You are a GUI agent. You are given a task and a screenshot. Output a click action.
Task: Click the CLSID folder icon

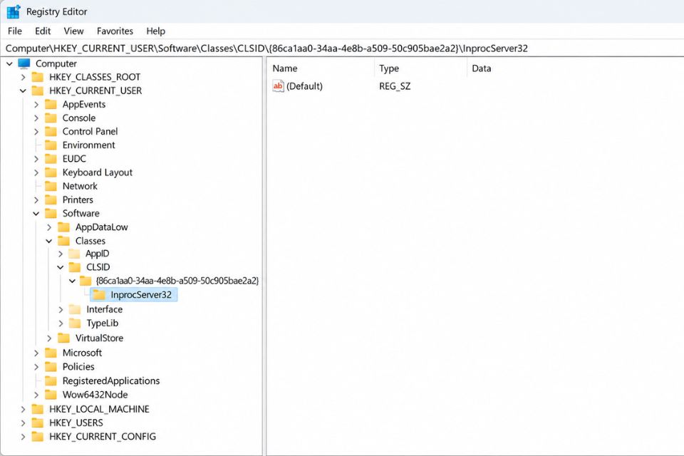75,266
